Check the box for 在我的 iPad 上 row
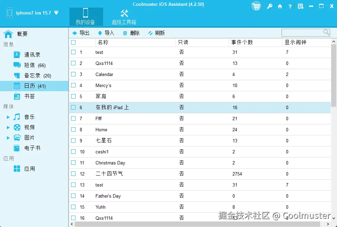Image resolution: width=337 pixels, height=227 pixels. pos(73,107)
